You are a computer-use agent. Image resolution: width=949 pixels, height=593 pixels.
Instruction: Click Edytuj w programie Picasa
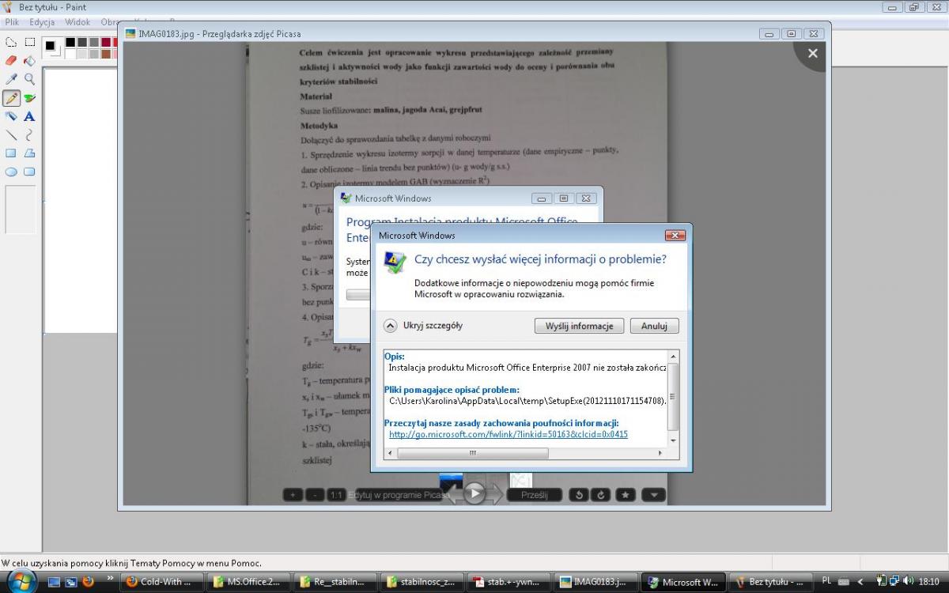399,495
